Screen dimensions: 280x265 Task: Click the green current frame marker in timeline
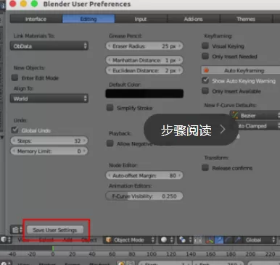(53, 248)
